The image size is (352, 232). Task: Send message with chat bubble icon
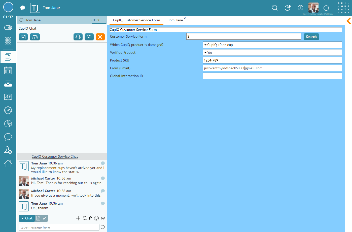tap(103, 227)
